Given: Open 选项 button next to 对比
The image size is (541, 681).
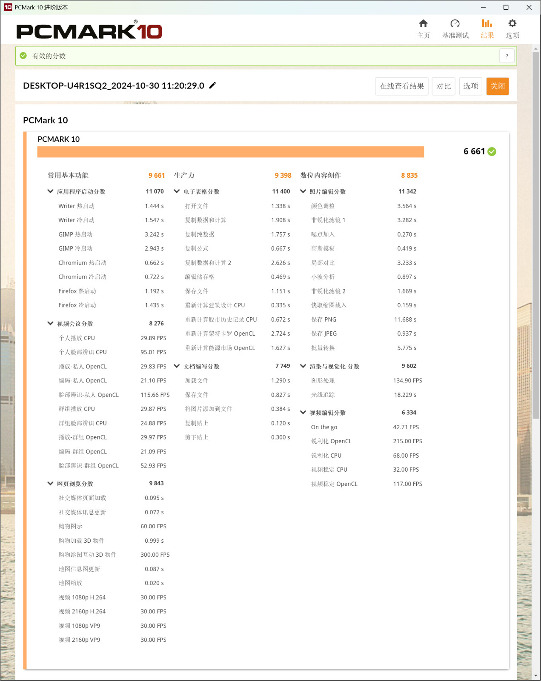Looking at the screenshot, I should click(470, 86).
